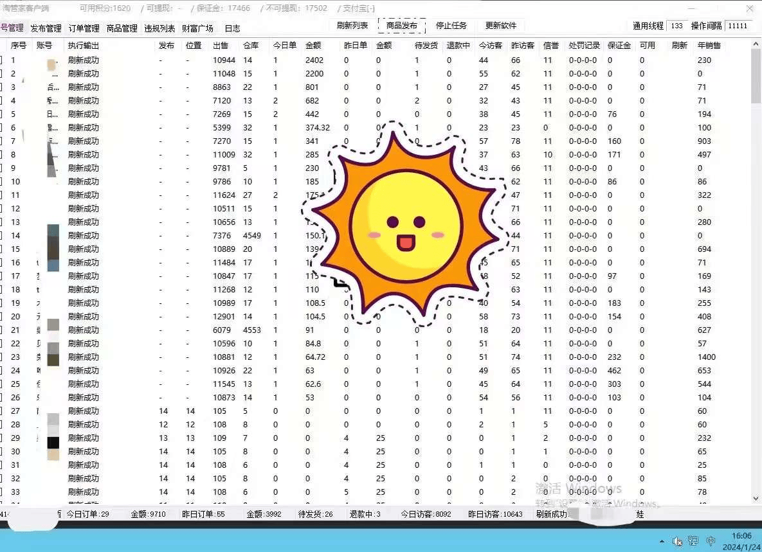Sort by the 保证金 column header
The width and height of the screenshot is (762, 552).
point(619,45)
